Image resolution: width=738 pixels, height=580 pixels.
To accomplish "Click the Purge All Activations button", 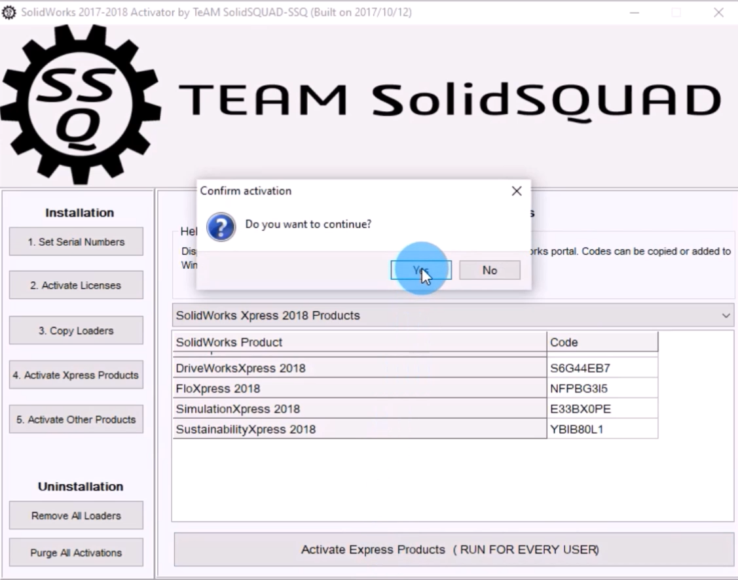I will tap(76, 553).
